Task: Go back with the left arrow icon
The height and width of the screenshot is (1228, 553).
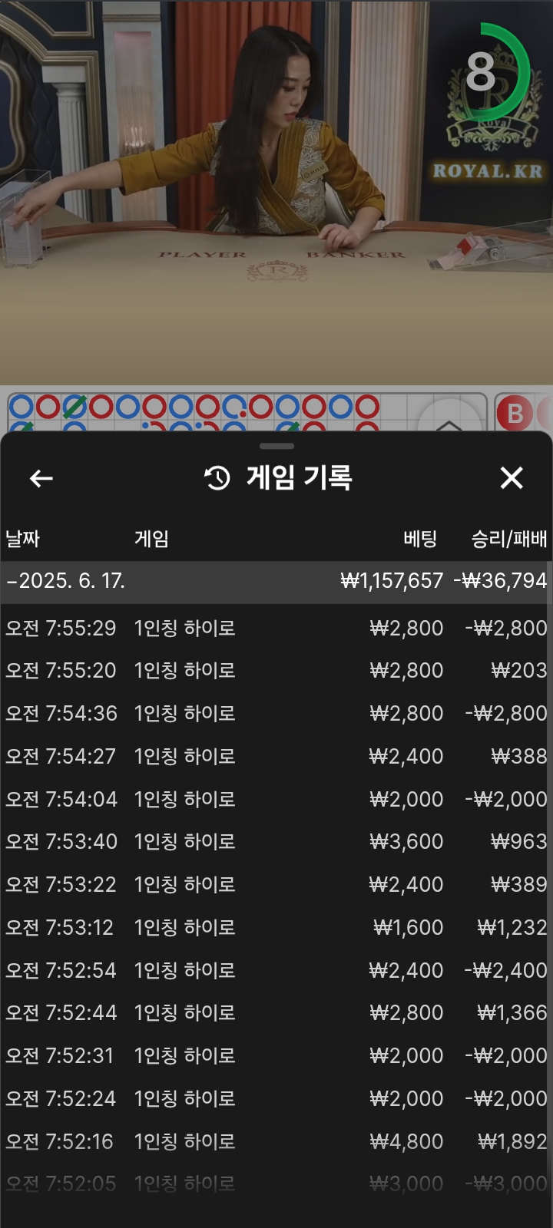Action: (41, 478)
